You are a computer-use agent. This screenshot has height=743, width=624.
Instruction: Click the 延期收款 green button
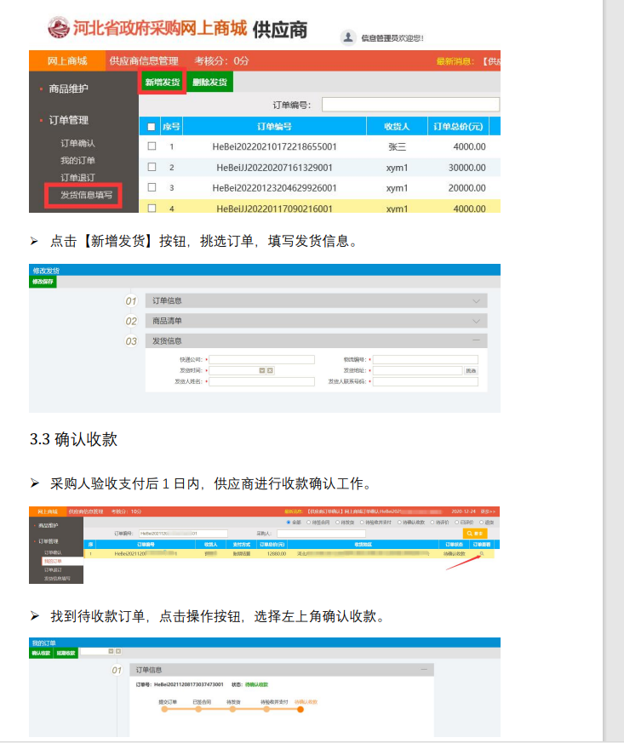(66, 653)
